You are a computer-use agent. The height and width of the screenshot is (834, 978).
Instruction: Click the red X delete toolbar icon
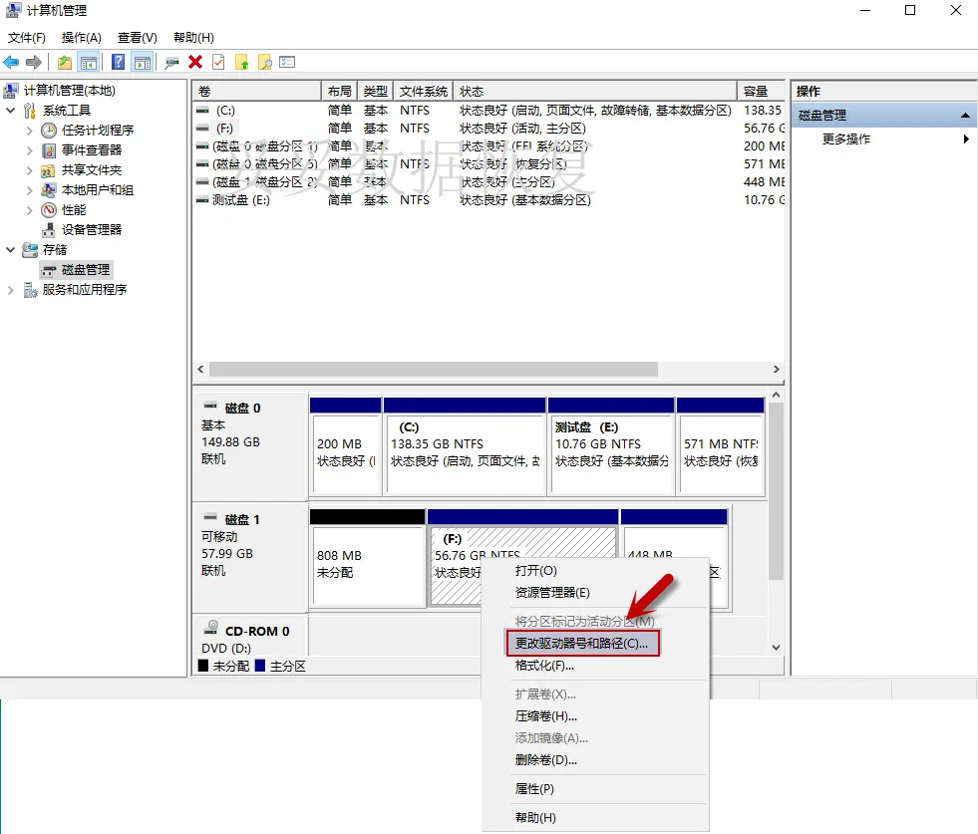(195, 63)
